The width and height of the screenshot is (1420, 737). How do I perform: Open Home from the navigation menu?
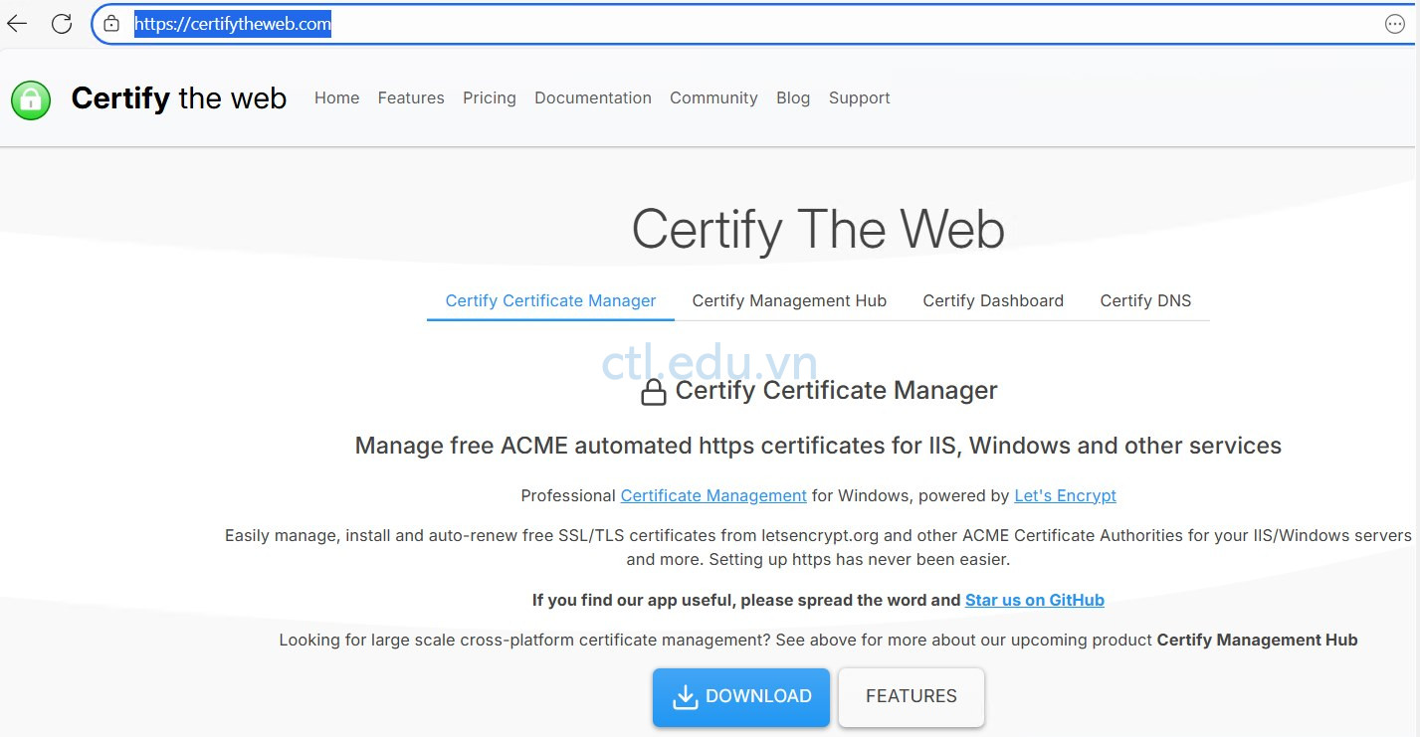336,97
